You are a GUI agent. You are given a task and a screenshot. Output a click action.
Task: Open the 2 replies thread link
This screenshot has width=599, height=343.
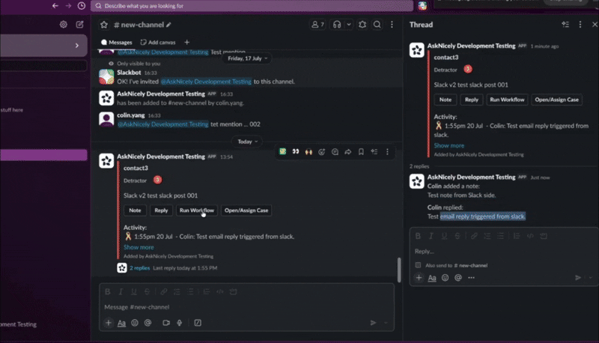click(139, 268)
